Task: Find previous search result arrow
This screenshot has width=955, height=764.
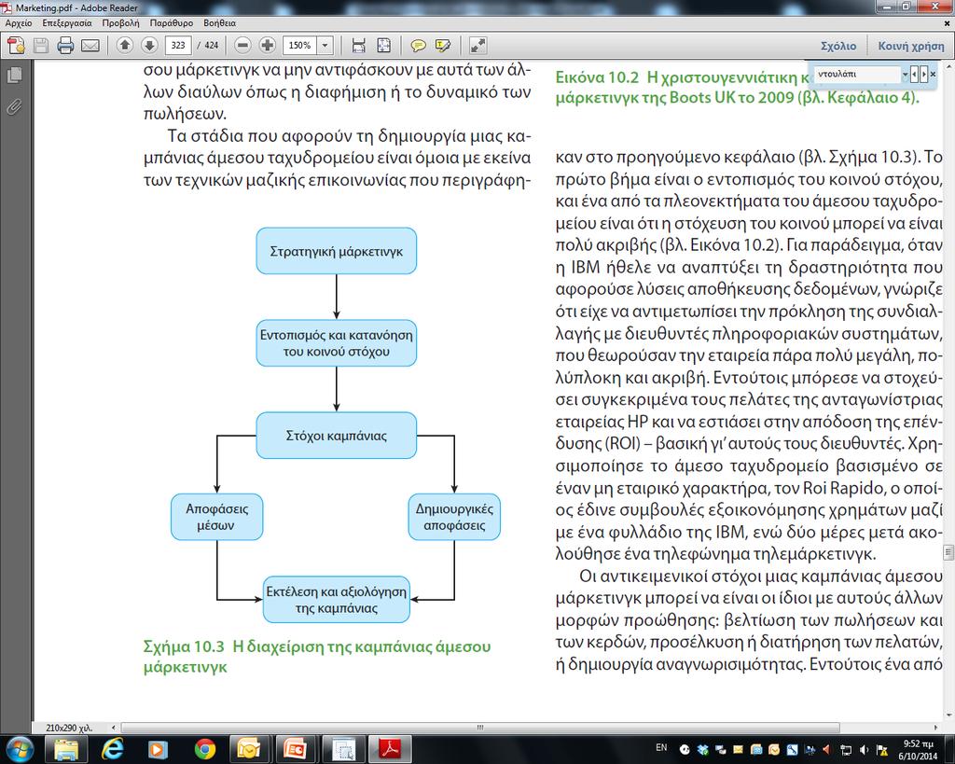Action: pos(915,75)
